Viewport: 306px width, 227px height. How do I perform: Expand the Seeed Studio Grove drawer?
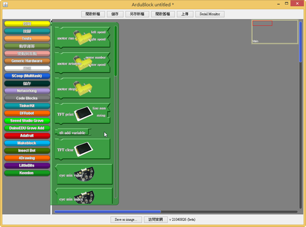27,121
